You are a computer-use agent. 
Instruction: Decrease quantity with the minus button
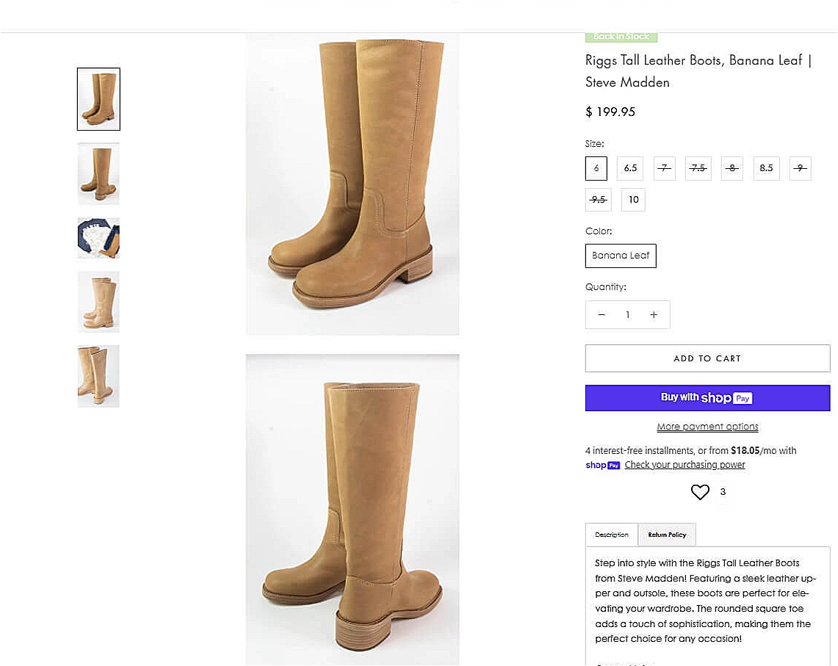602,315
